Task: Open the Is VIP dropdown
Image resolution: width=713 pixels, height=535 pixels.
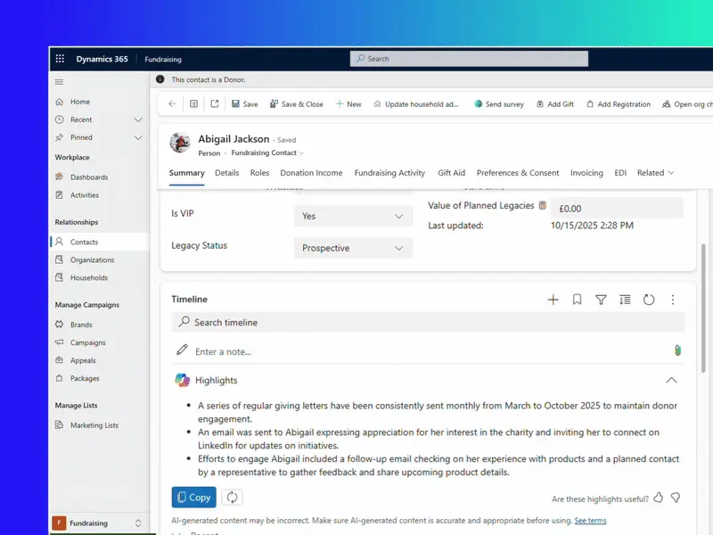Action: tap(353, 216)
